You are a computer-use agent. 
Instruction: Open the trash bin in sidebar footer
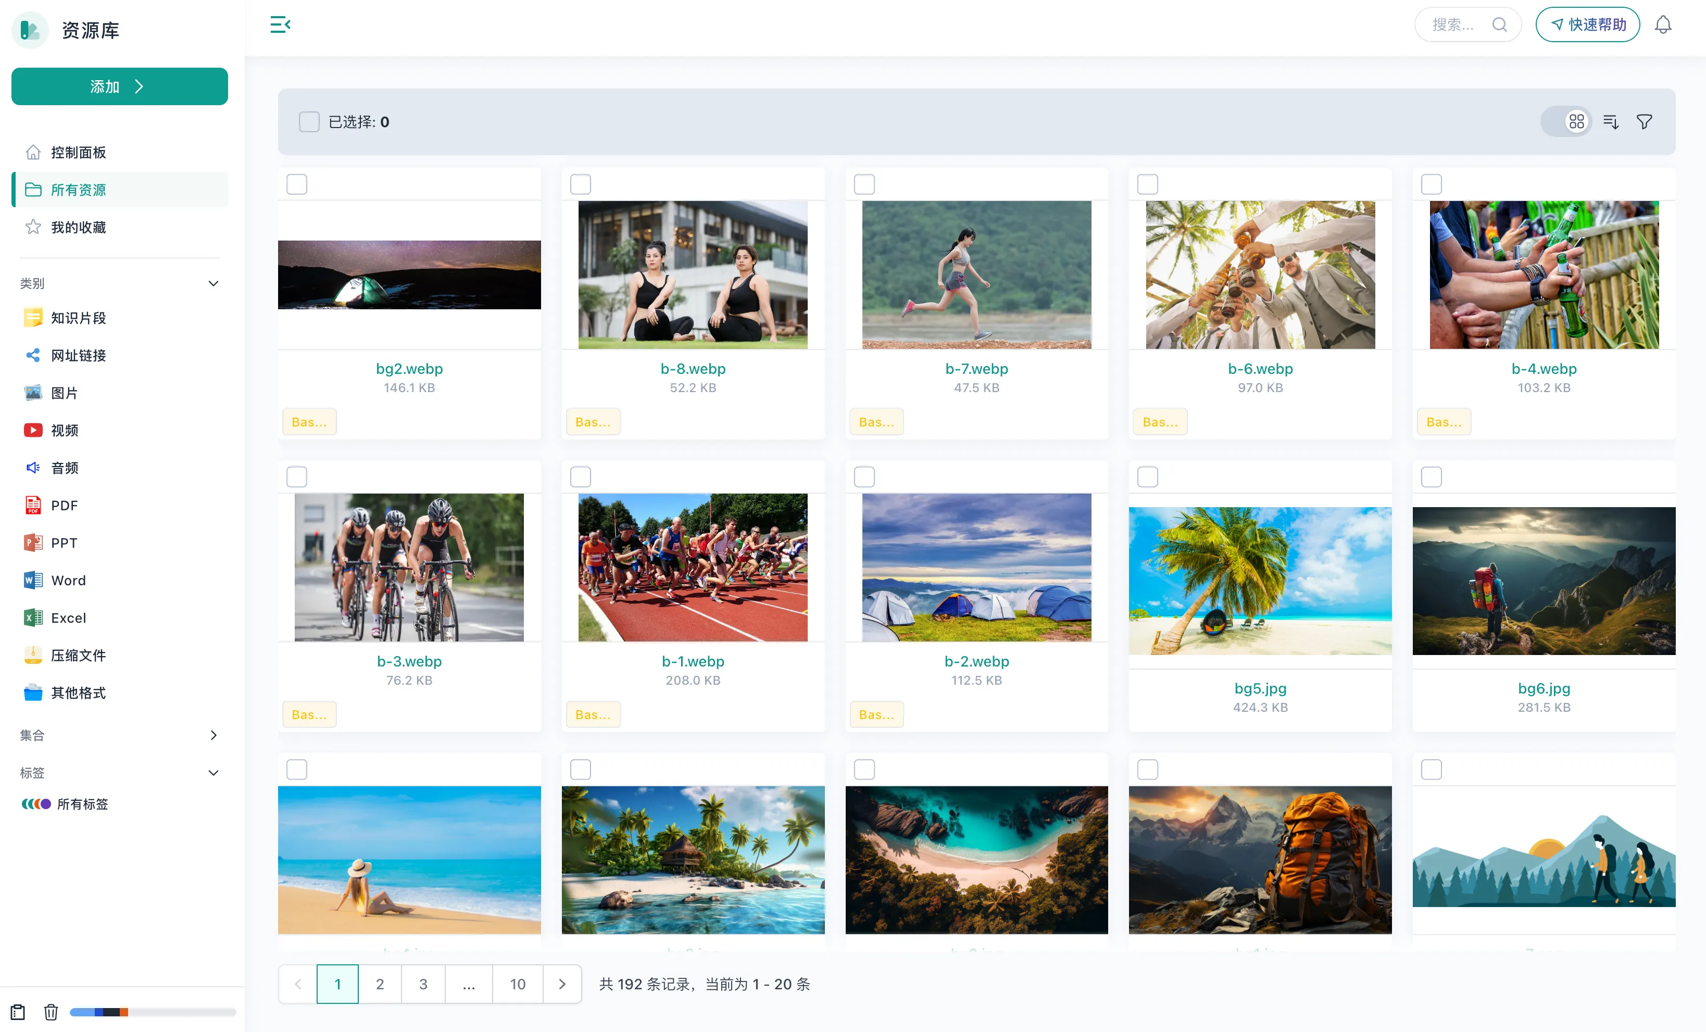(x=51, y=1012)
